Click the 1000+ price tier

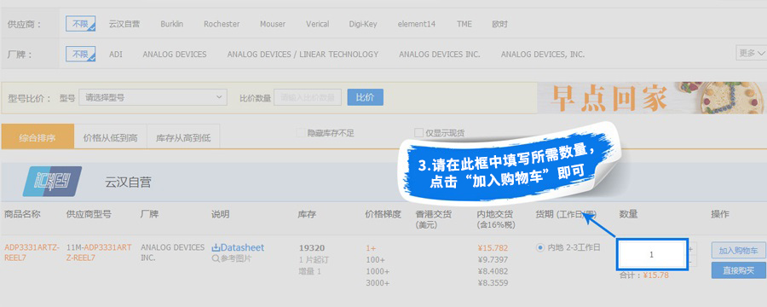pyautogui.click(x=378, y=271)
